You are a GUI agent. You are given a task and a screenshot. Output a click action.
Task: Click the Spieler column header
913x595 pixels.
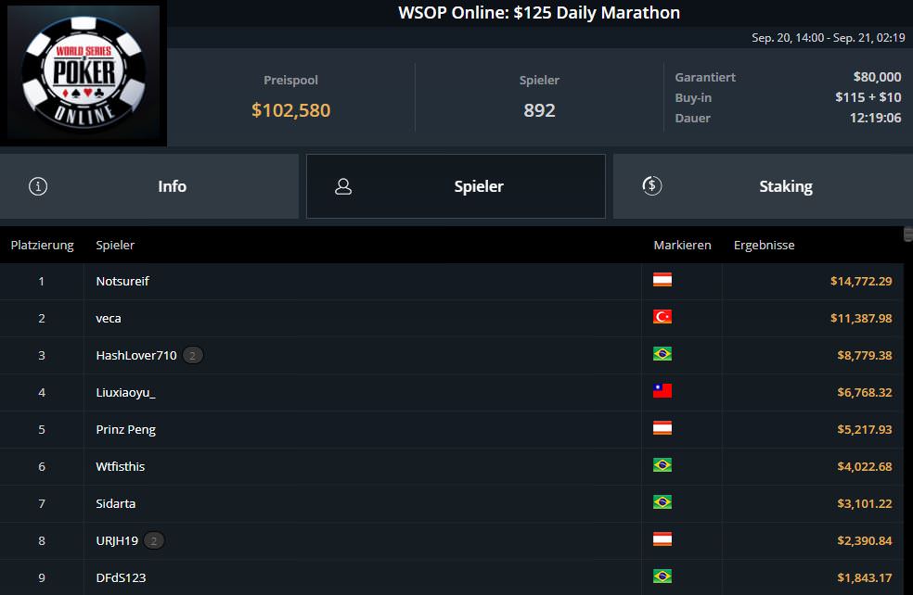point(115,246)
